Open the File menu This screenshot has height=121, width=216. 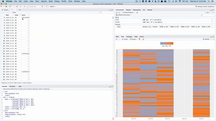click(16, 1)
